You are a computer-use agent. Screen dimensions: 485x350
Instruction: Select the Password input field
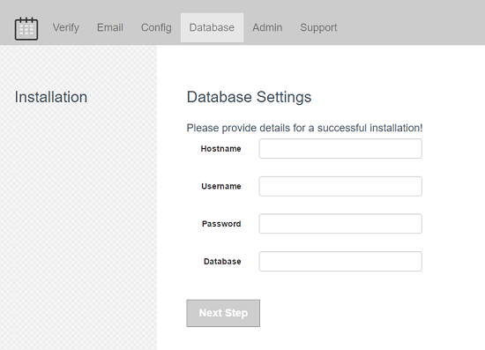[340, 224]
